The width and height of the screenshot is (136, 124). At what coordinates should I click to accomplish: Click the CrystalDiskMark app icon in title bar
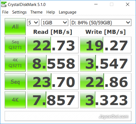click(x=4, y=4)
